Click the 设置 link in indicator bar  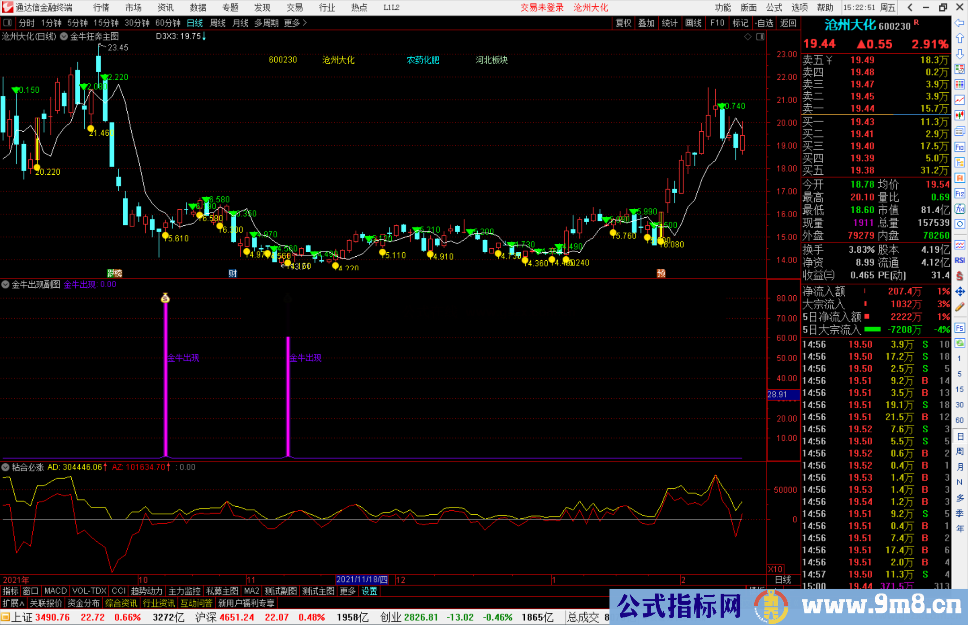[x=369, y=591]
